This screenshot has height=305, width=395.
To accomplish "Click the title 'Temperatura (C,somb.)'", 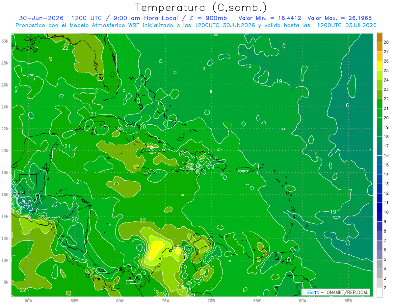I will [x=201, y=8].
